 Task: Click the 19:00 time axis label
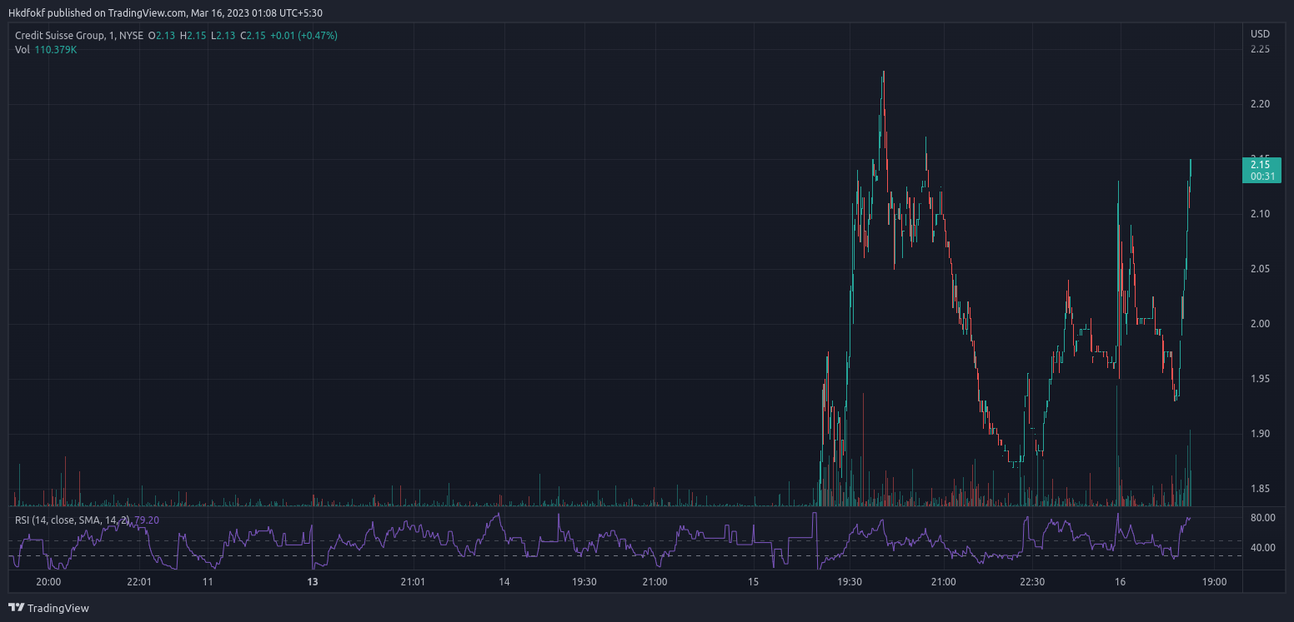click(x=1214, y=582)
